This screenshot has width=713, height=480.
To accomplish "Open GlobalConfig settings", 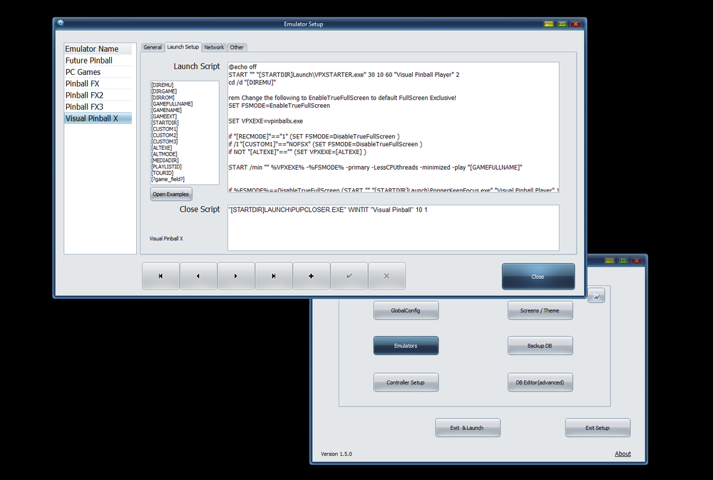I will point(406,310).
